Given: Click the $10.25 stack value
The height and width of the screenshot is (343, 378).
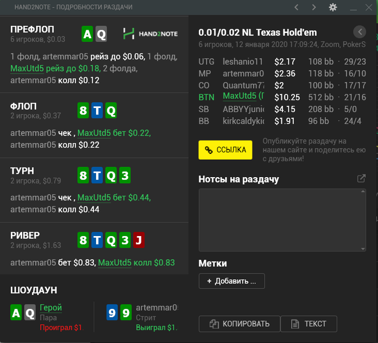Looking at the screenshot, I should coord(287,97).
